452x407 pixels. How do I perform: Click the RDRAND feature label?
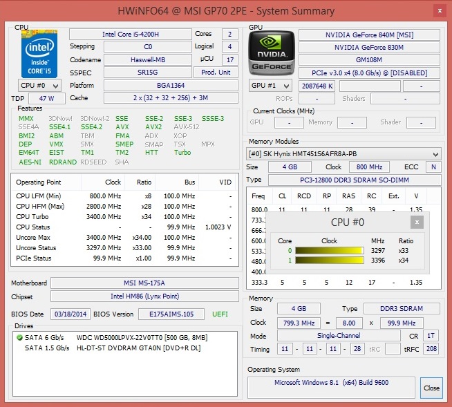tap(63, 162)
